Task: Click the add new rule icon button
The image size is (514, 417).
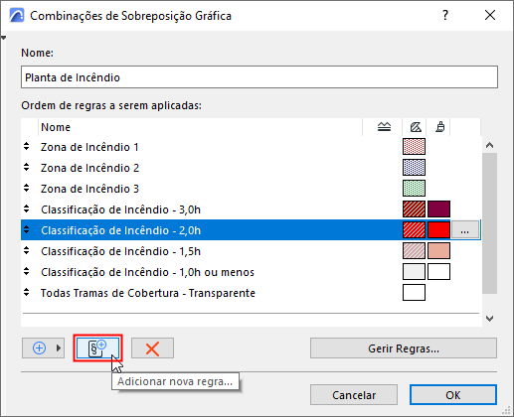Action: (x=97, y=348)
